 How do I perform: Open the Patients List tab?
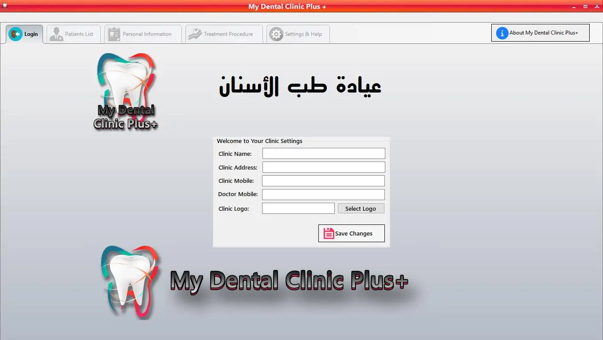(74, 34)
